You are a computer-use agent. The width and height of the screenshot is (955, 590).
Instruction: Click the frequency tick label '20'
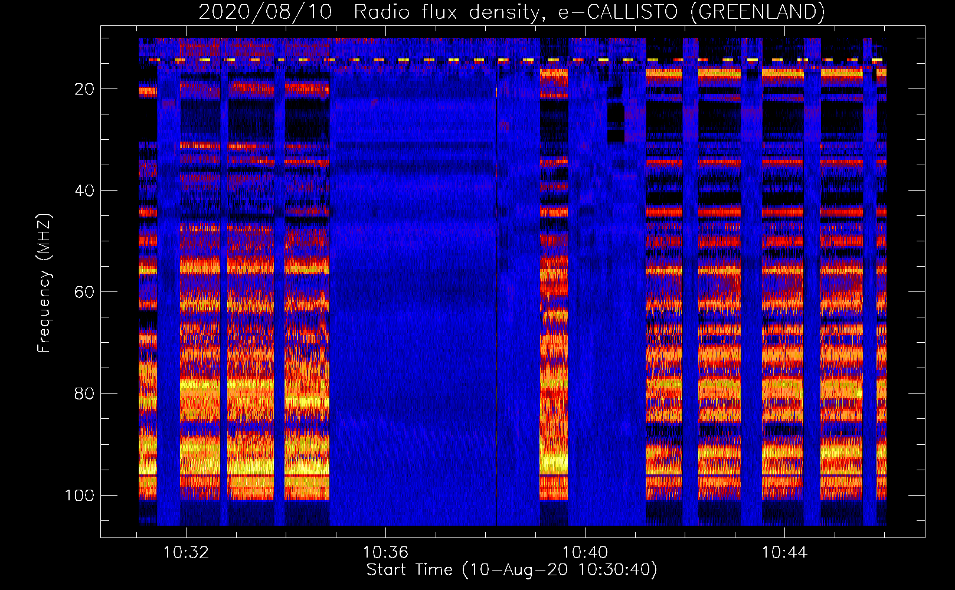coord(84,89)
